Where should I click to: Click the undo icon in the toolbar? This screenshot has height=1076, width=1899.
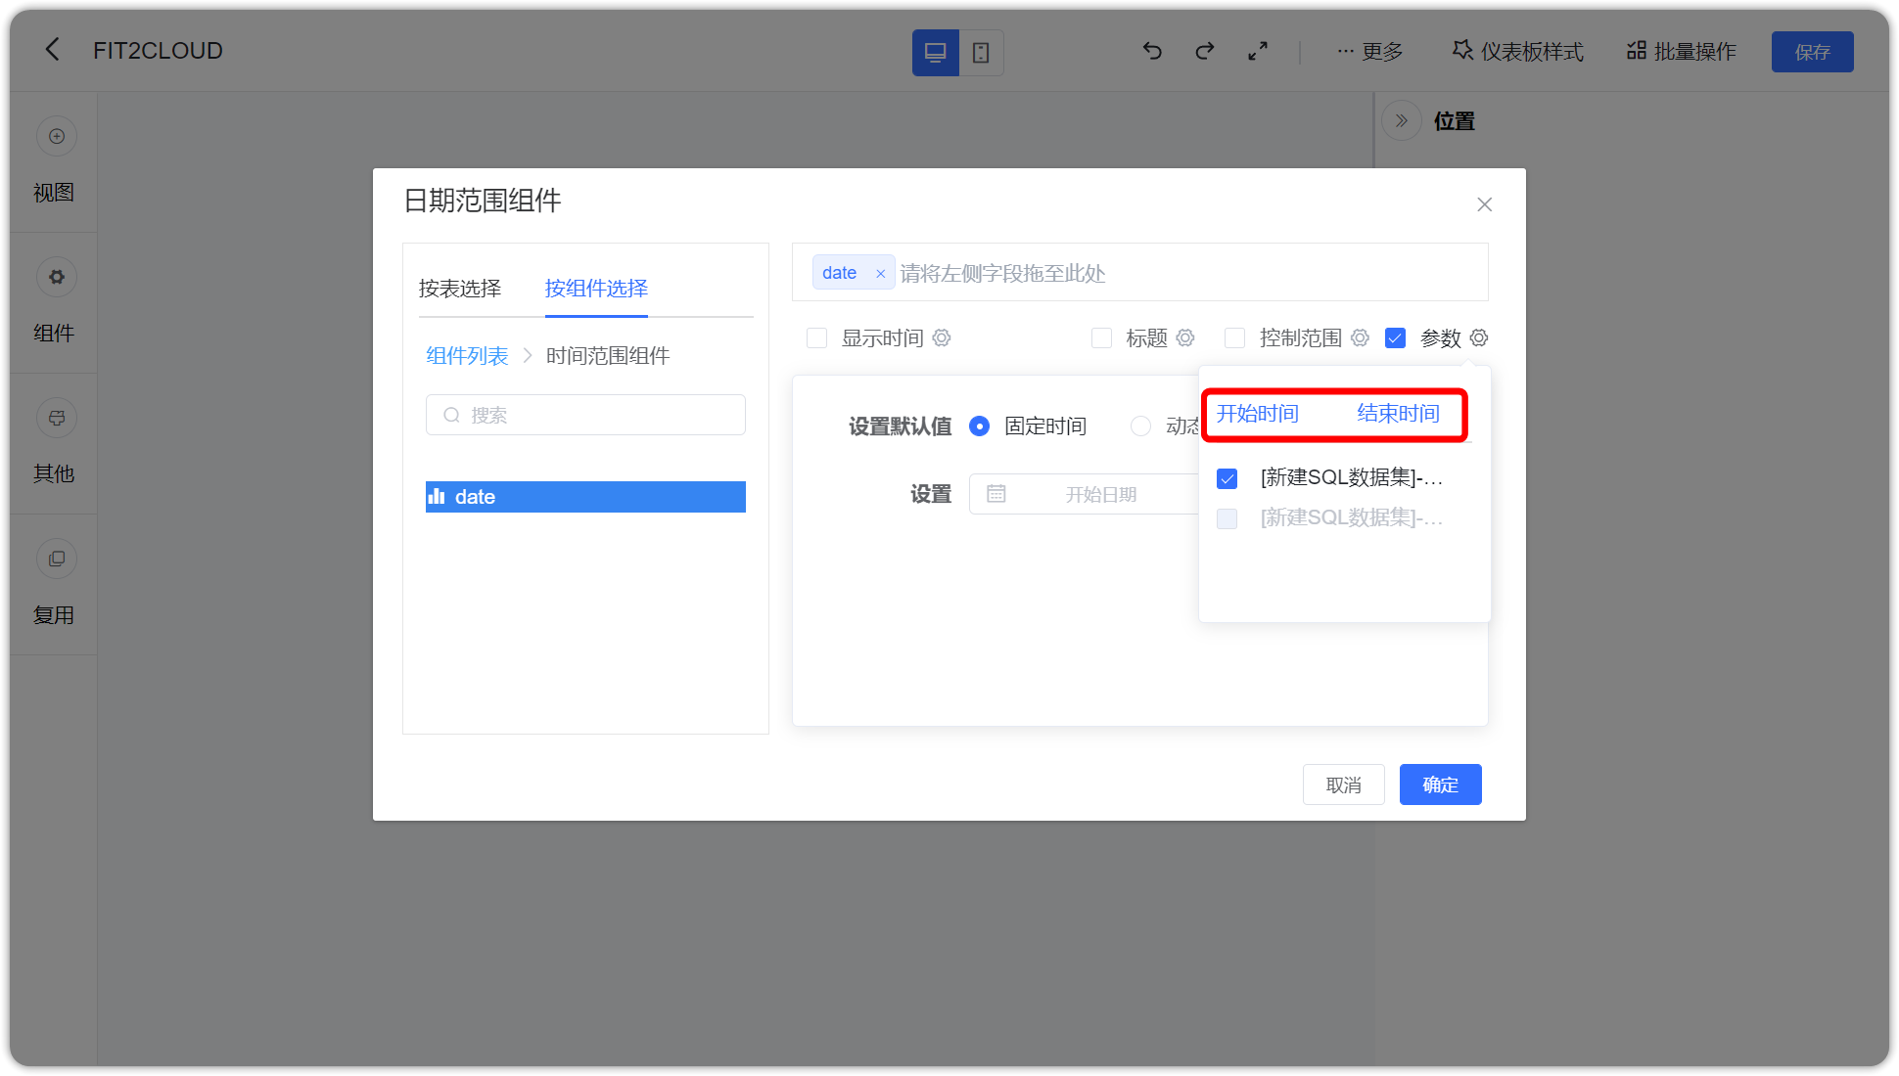tap(1152, 51)
